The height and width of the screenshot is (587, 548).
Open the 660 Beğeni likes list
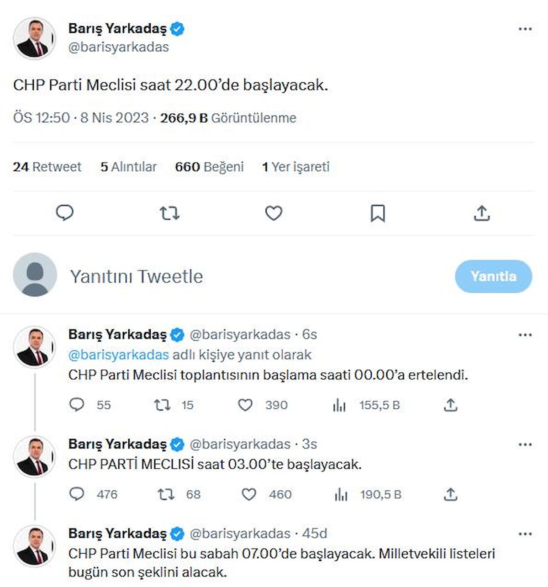point(209,167)
